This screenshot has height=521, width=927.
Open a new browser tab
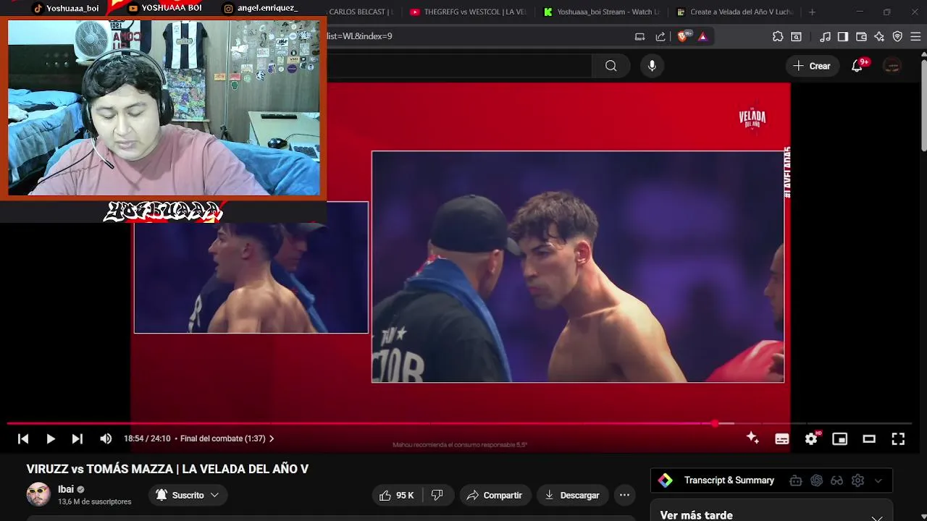coord(812,12)
